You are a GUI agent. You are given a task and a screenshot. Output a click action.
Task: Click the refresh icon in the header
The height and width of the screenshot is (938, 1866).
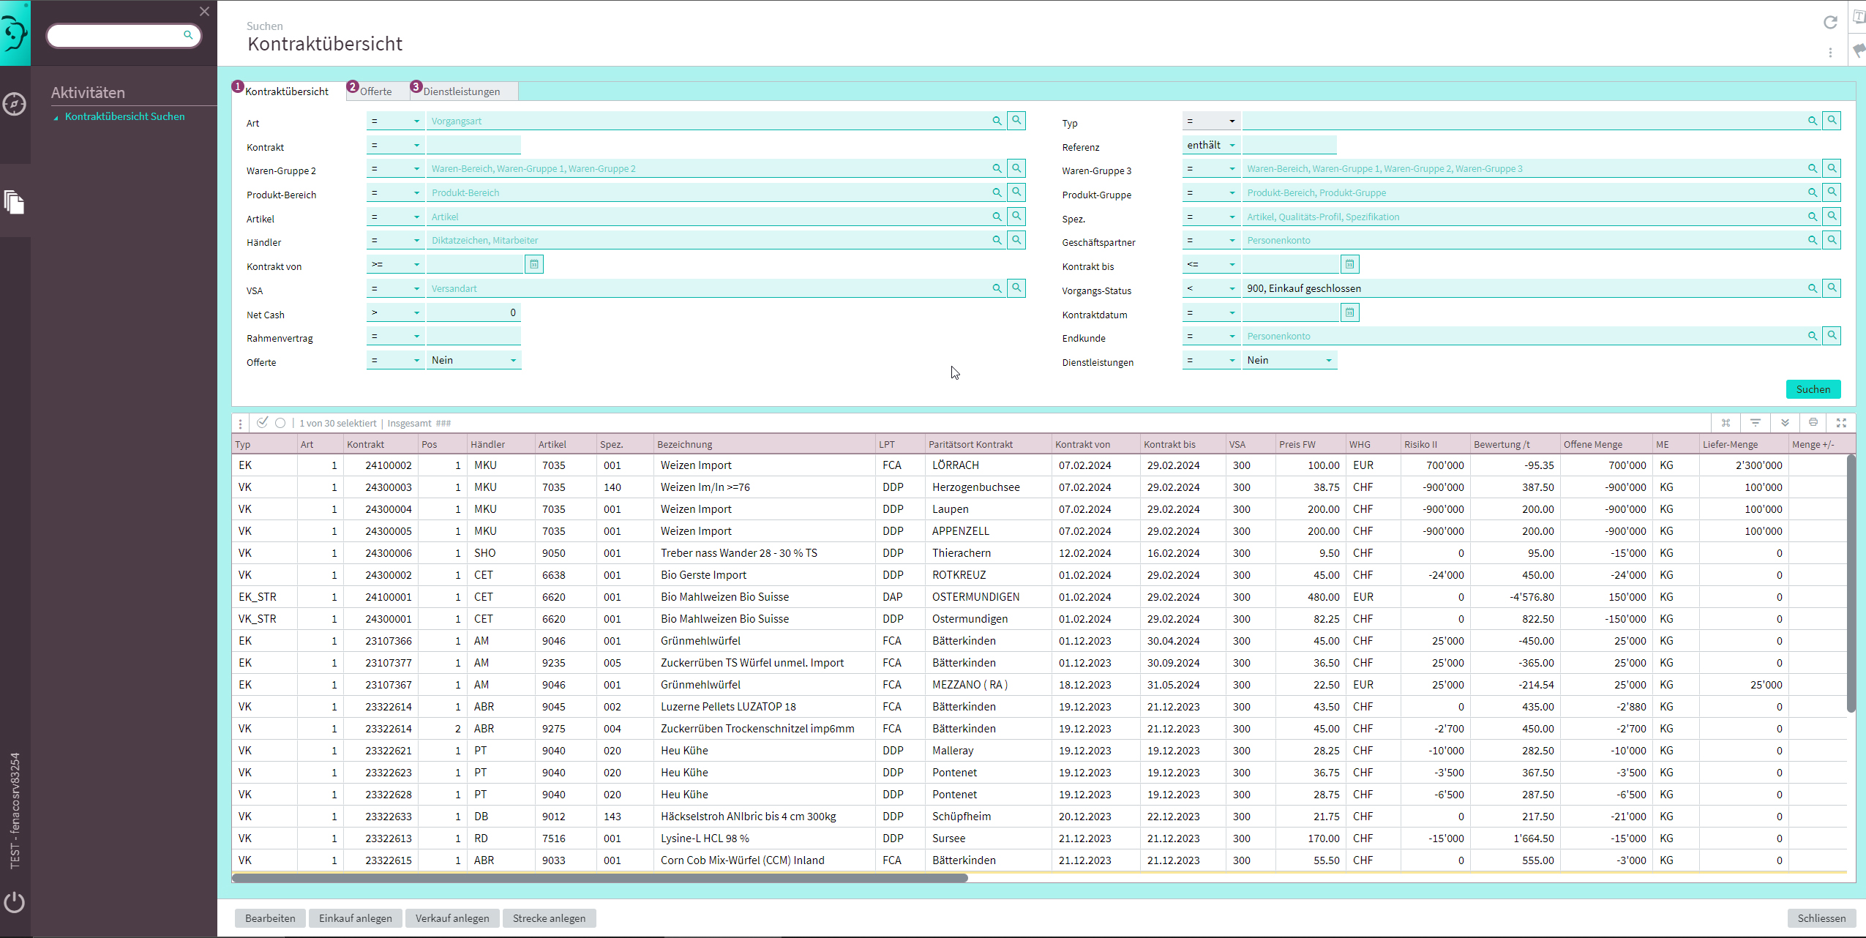pos(1830,23)
